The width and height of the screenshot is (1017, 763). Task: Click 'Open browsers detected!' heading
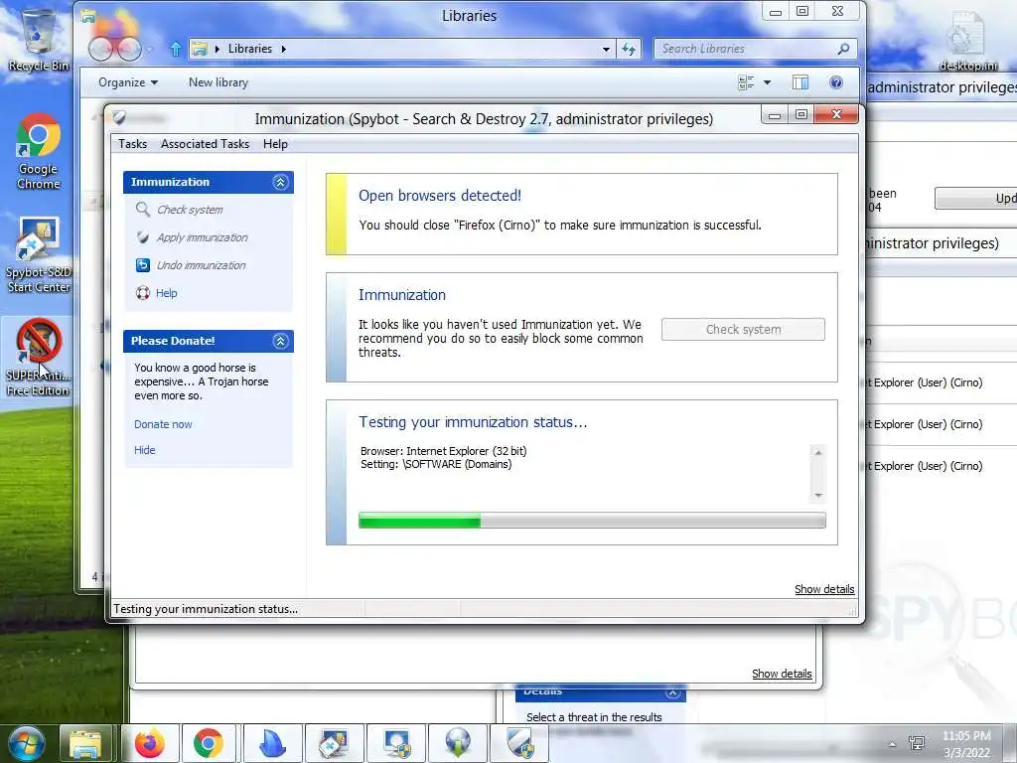[x=440, y=196]
